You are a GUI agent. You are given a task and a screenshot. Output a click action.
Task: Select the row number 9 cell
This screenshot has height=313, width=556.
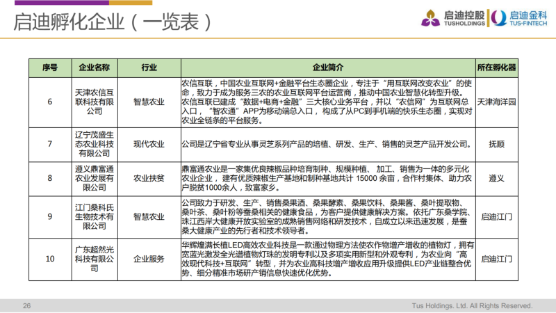[50, 217]
